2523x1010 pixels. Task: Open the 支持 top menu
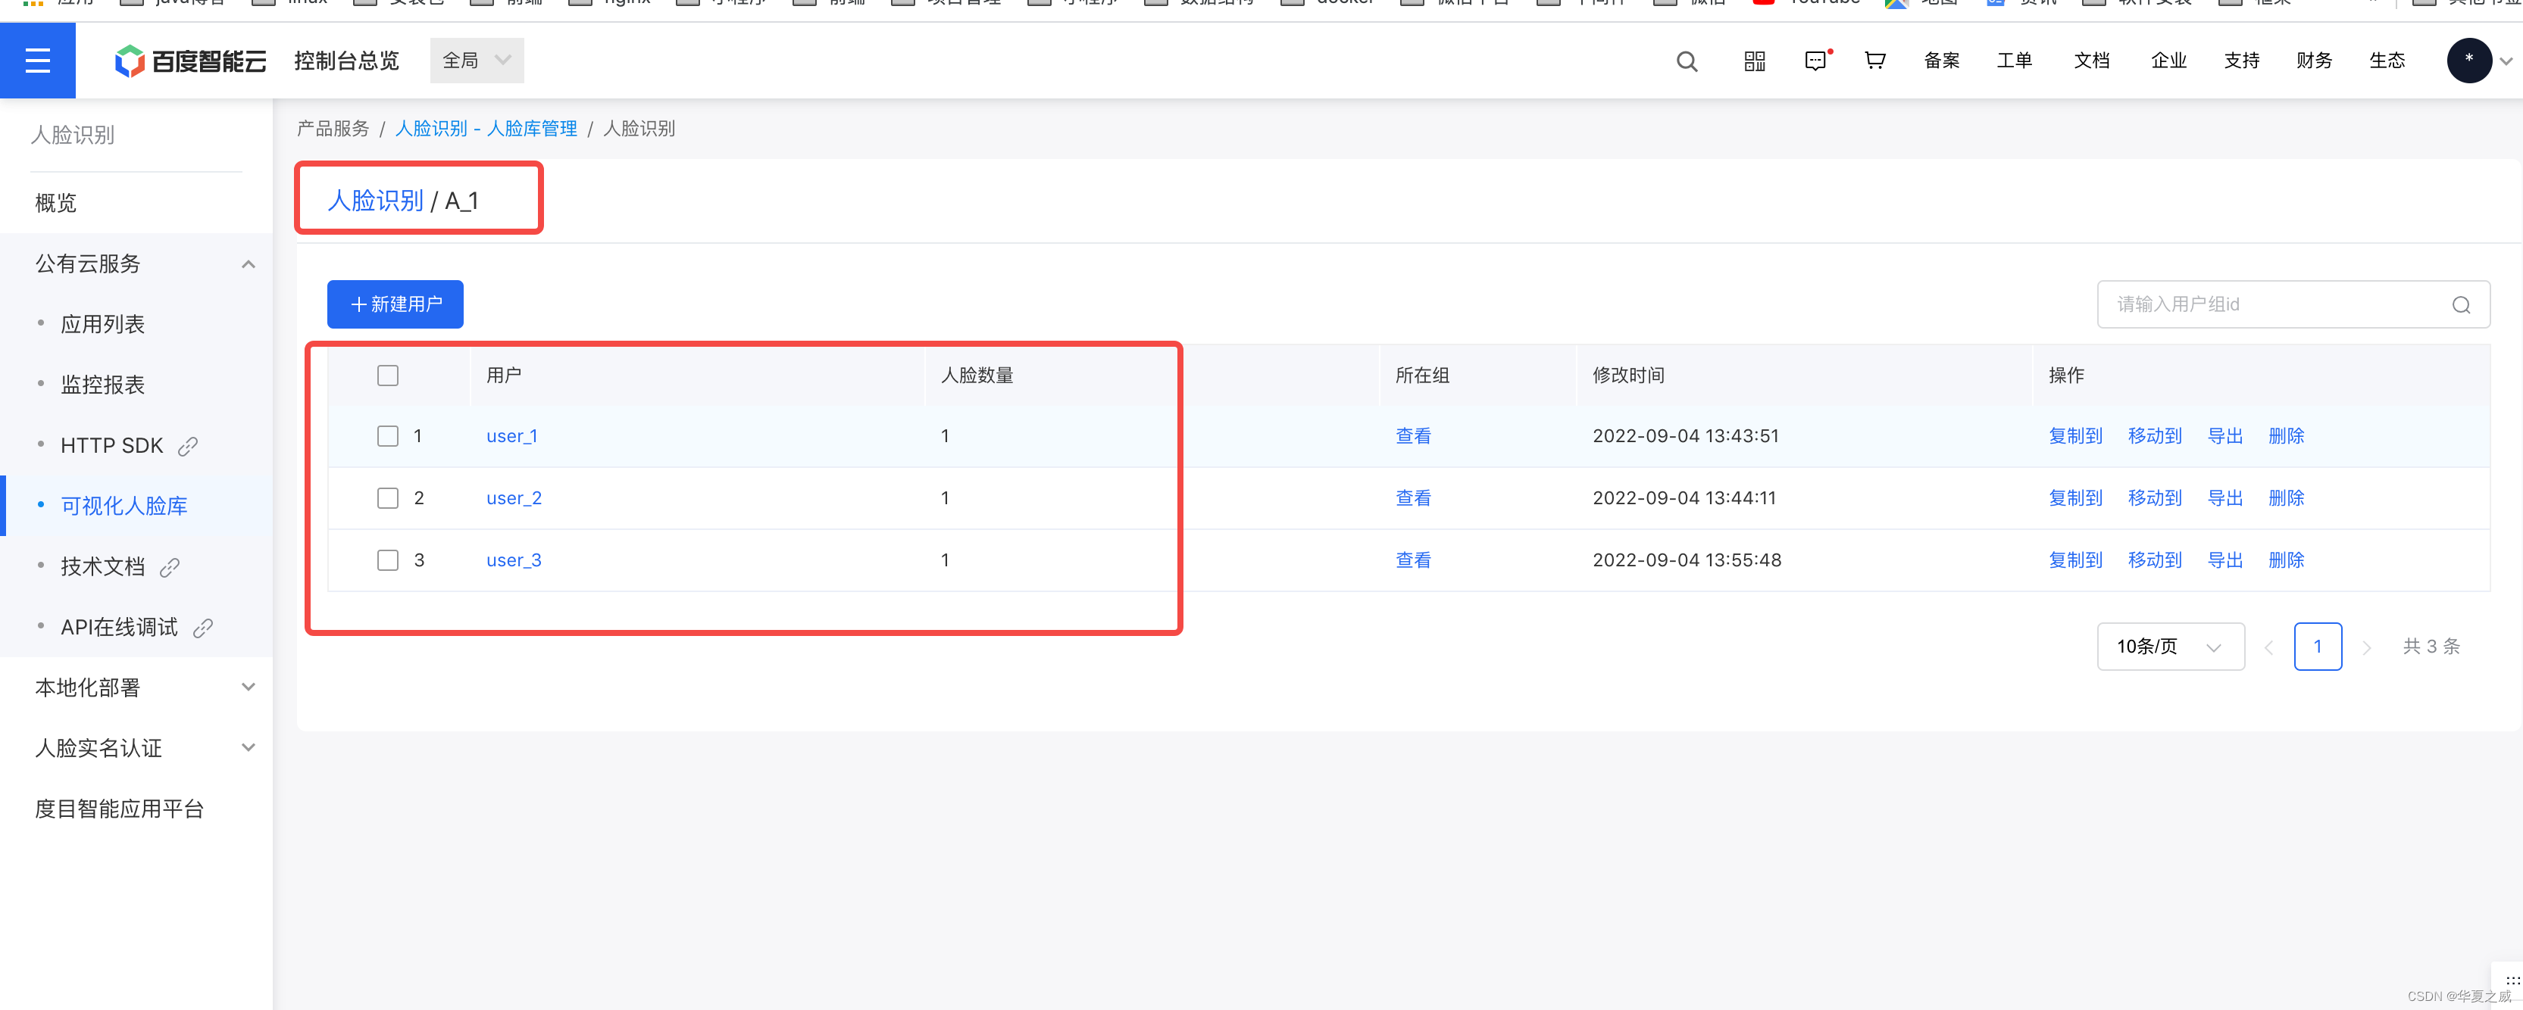tap(2241, 61)
